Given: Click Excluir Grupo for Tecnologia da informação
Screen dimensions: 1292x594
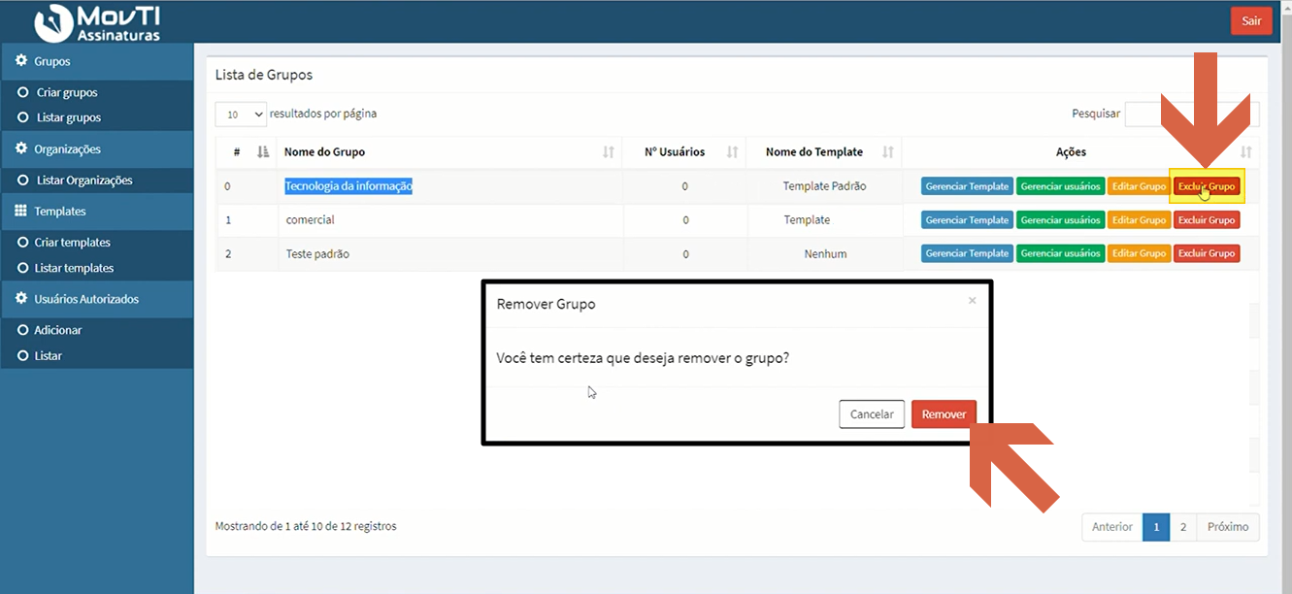Looking at the screenshot, I should [1207, 186].
